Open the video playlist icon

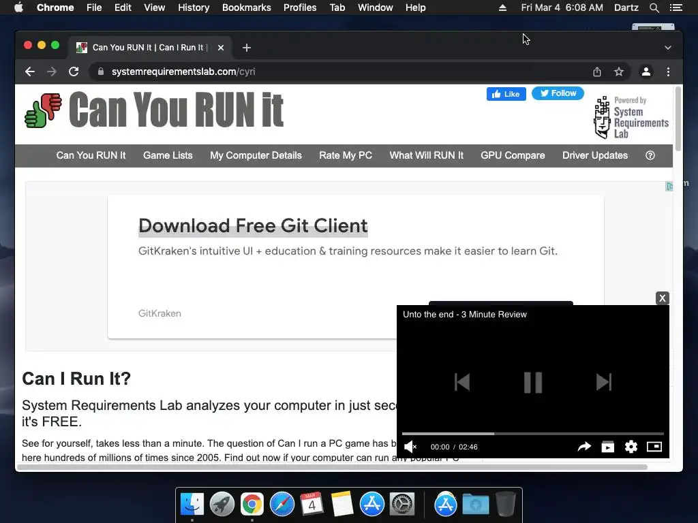607,447
